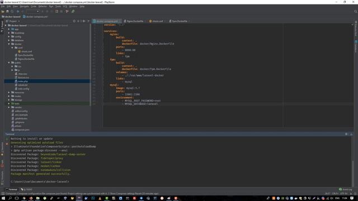Image resolution: width=358 pixels, height=201 pixels.
Task: Expand the app folder
Action: pos(9,29)
